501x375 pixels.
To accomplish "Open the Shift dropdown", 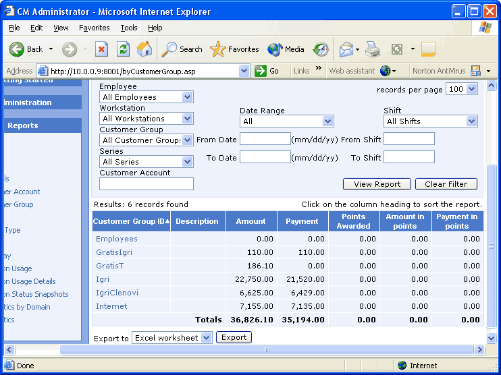I will 471,121.
